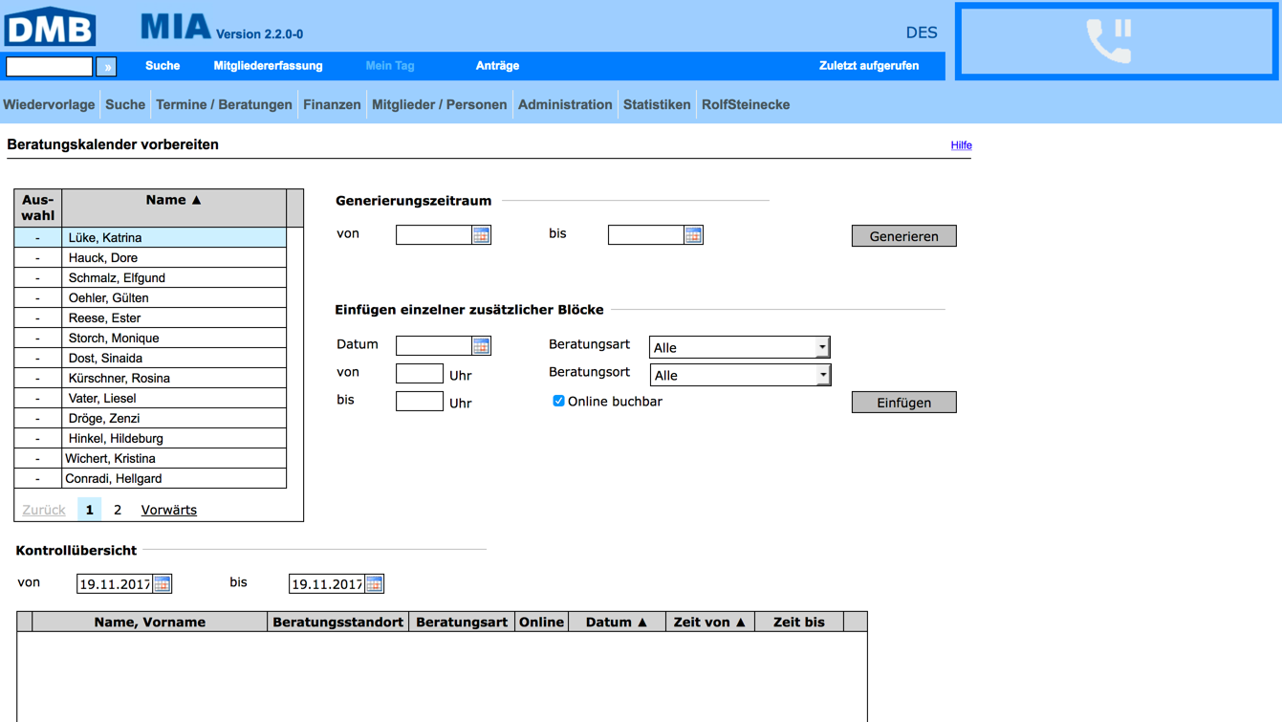Click the Beratungsstandort column header

pyautogui.click(x=337, y=623)
